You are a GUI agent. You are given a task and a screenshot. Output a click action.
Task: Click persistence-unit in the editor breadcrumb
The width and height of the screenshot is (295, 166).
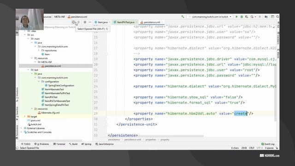(133, 140)
